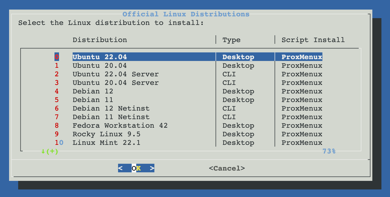
Task: Click the index number 10 tag
Action: [x=59, y=143]
